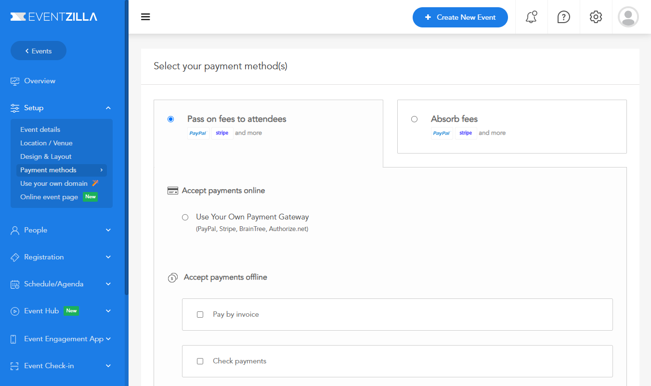
Task: Click the arrow beside Payment methods
Action: (x=102, y=170)
